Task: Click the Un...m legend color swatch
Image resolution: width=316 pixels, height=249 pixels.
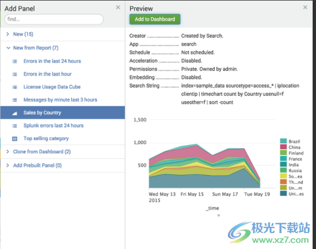Action: click(x=283, y=188)
